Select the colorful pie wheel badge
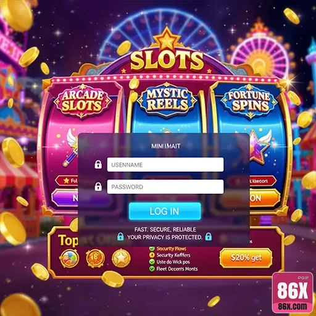The width and height of the screenshot is (316, 316). 69,258
